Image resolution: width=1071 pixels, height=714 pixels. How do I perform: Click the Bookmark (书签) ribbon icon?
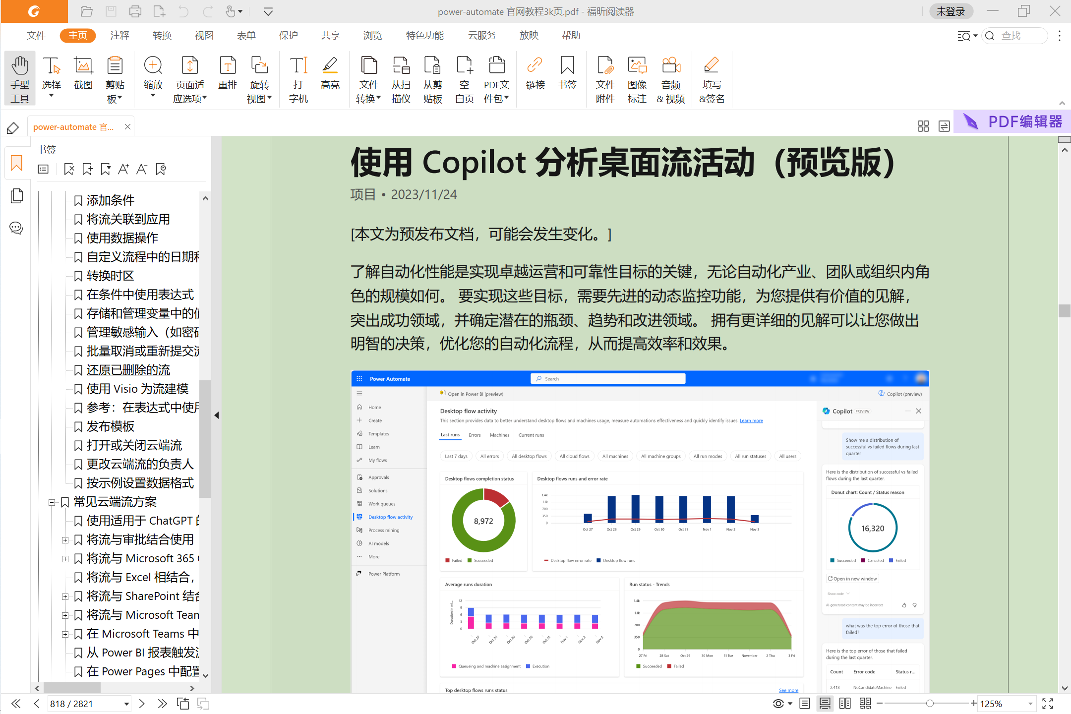[x=567, y=73]
